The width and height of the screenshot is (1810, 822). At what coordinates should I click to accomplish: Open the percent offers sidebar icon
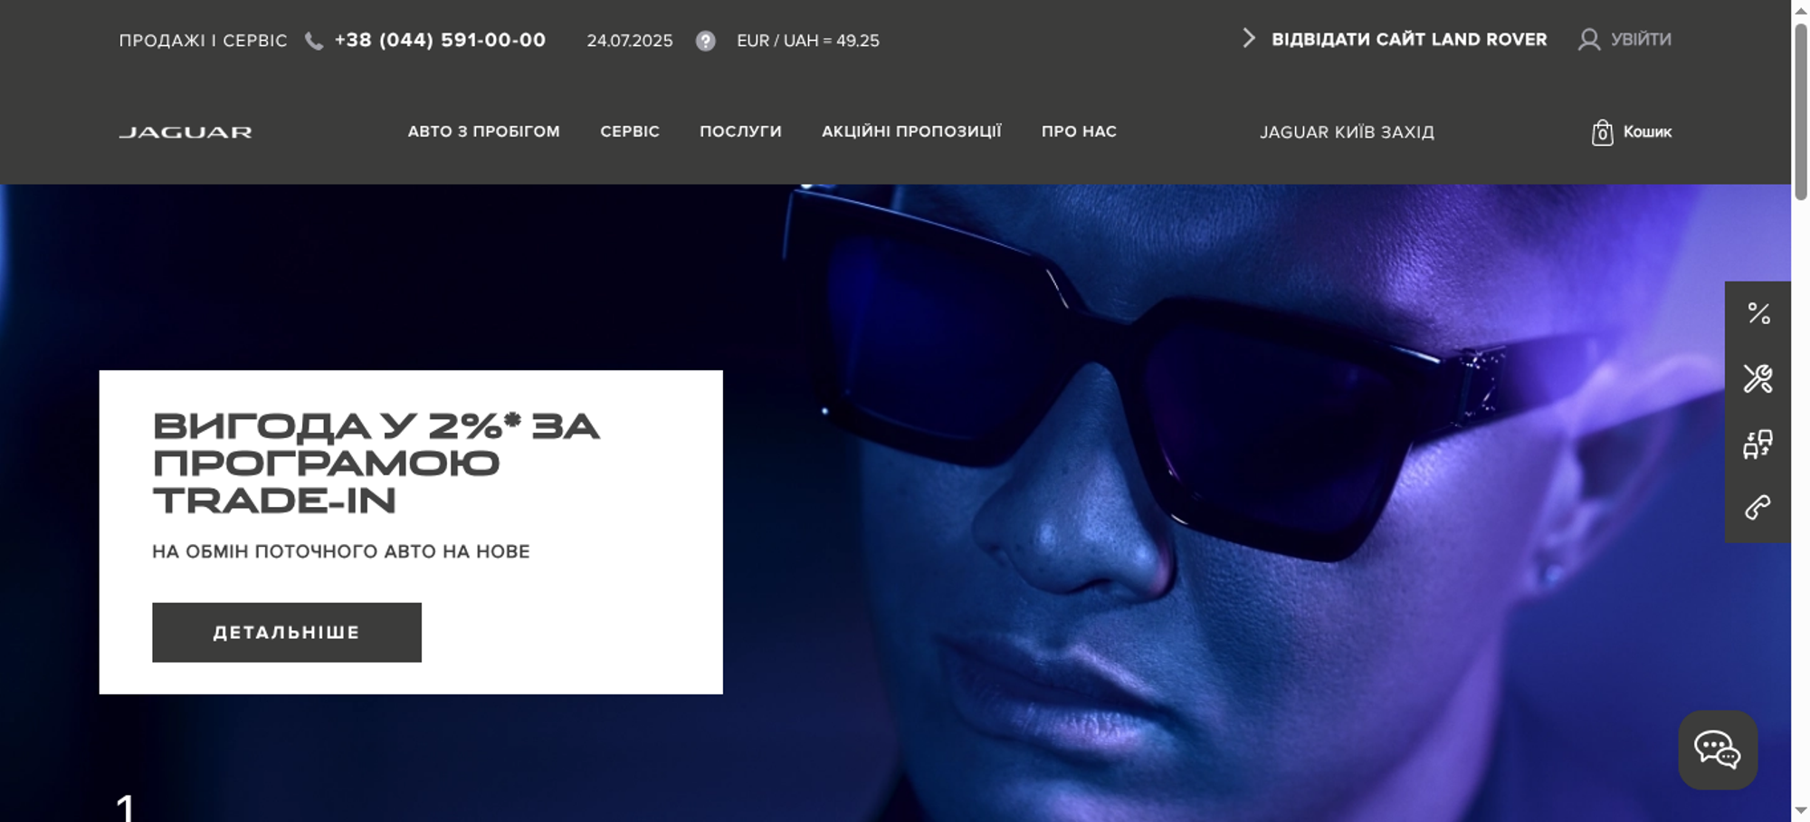pos(1758,313)
